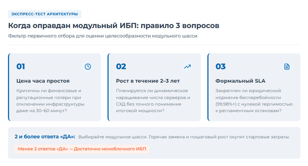Viewport: 308px width, 166px height.
Task: Click the number «03» on the third card
Action: [221, 67]
